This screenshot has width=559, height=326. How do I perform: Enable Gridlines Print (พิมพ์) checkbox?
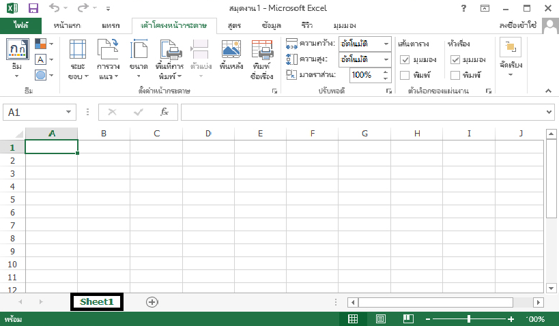[405, 75]
